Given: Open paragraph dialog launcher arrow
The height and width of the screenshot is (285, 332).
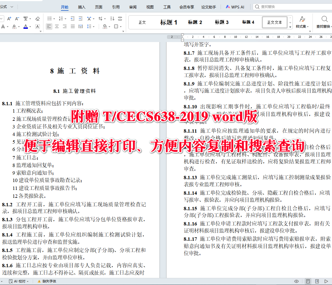Looking at the screenshot, I should (x=123, y=31).
